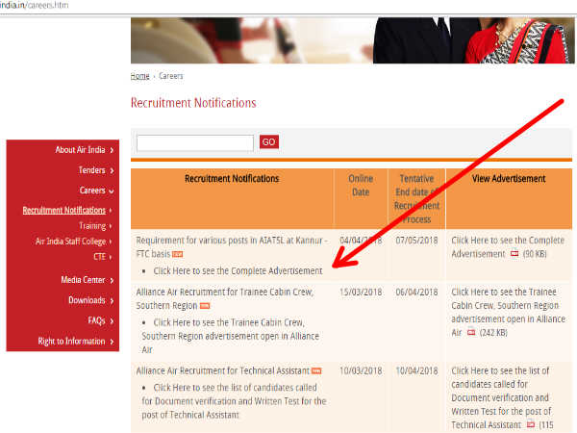Expand the FAQs chevron arrow
Viewport: 577px width, 433px height.
[x=112, y=321]
